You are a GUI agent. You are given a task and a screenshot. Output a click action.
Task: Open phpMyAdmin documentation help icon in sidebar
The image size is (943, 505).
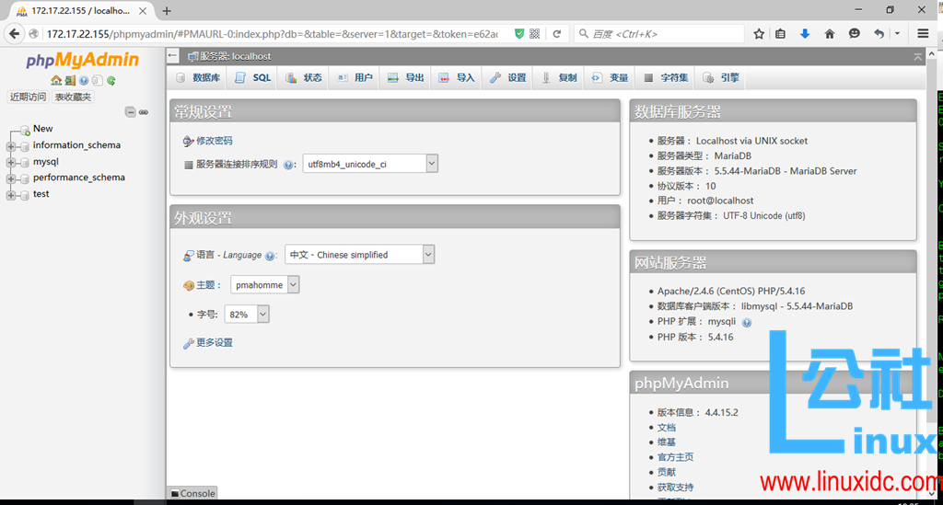pos(84,80)
